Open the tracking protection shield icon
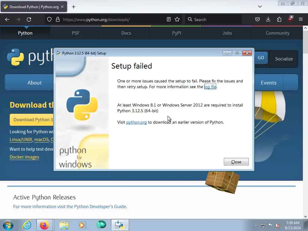Image resolution: width=308 pixels, height=231 pixels. tap(49, 20)
